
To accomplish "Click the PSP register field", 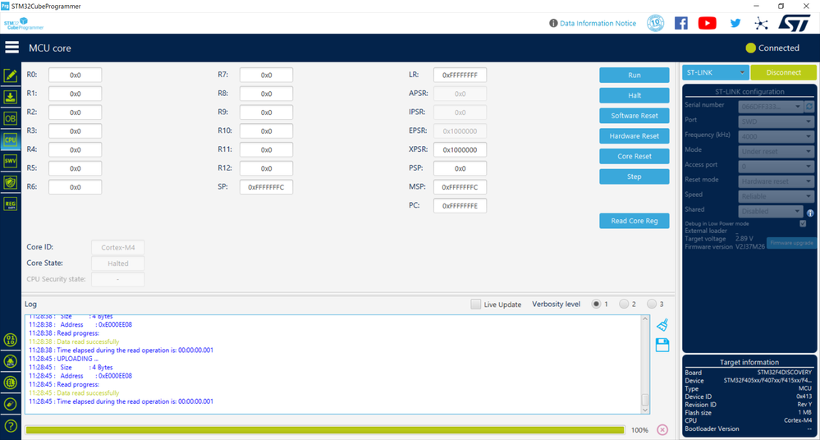I will click(x=460, y=168).
